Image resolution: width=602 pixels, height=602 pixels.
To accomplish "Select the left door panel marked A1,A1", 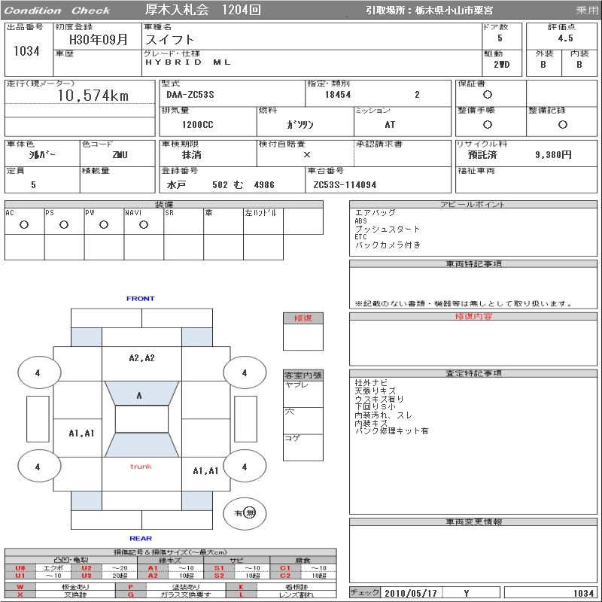I will point(81,433).
